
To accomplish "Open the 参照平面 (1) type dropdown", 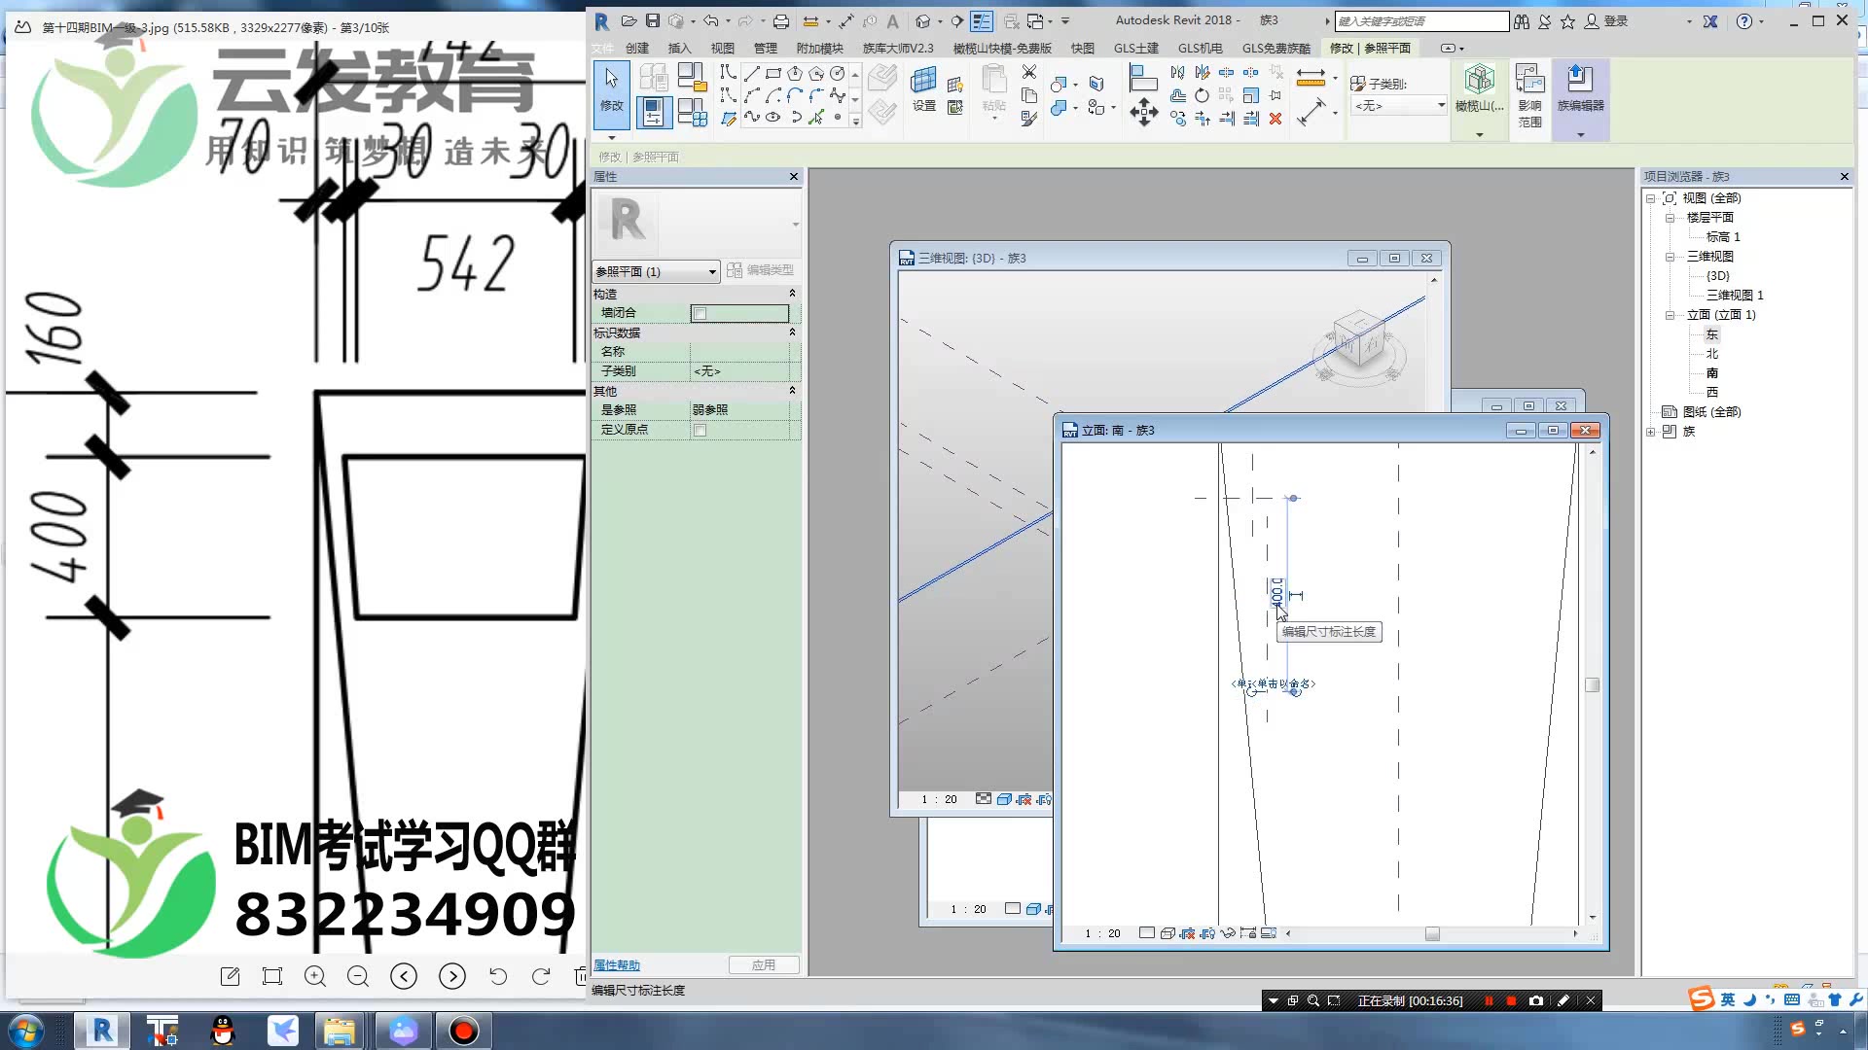I will click(656, 271).
